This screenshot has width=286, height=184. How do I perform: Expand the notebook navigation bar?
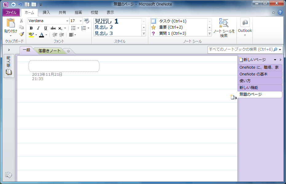click(9, 50)
